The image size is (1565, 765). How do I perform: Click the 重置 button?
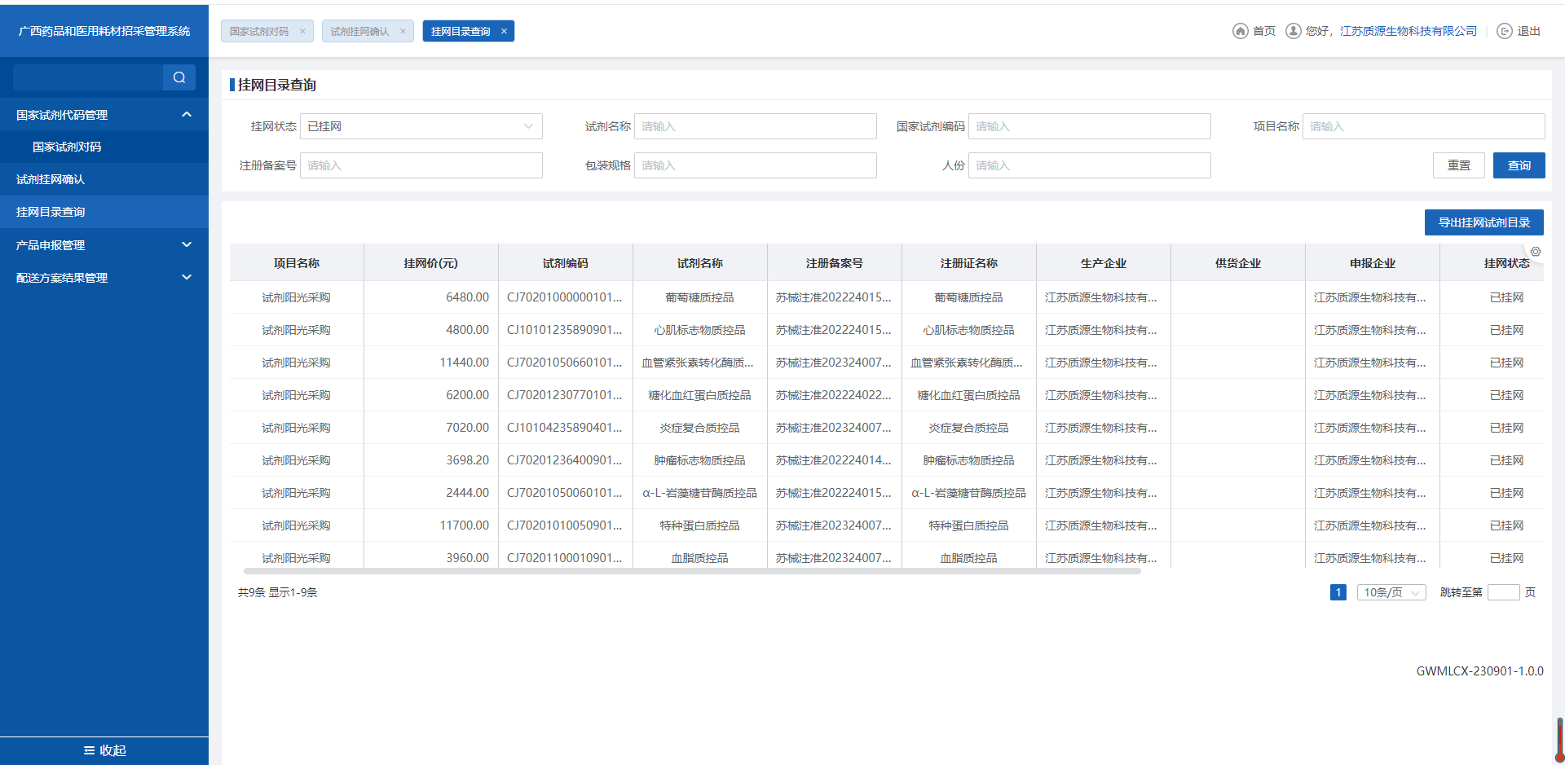1459,165
